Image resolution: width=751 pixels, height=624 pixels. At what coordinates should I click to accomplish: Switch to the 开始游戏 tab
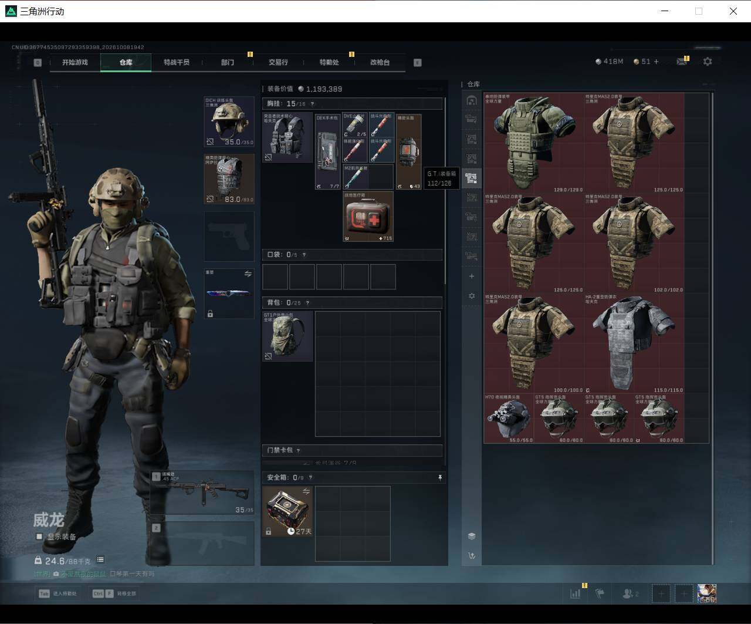(x=75, y=62)
